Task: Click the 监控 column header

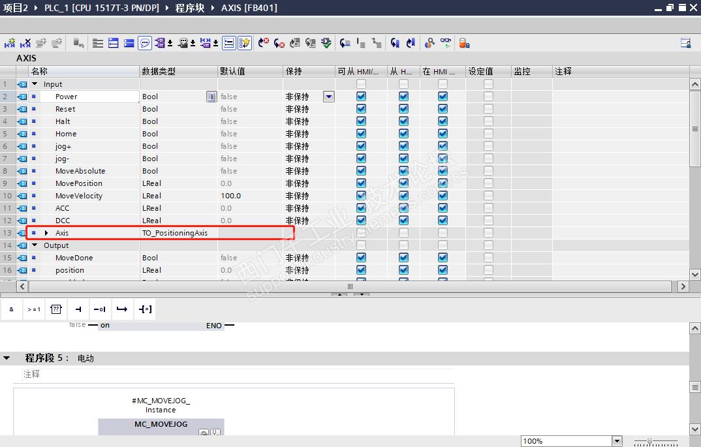Action: [531, 72]
